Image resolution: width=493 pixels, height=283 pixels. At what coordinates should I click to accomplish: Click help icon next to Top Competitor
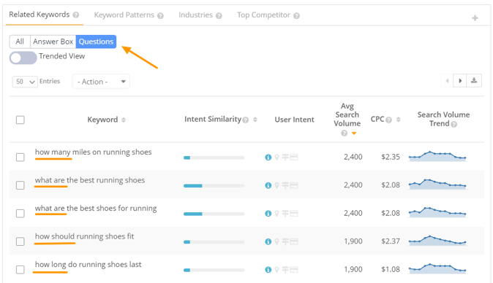coord(296,15)
